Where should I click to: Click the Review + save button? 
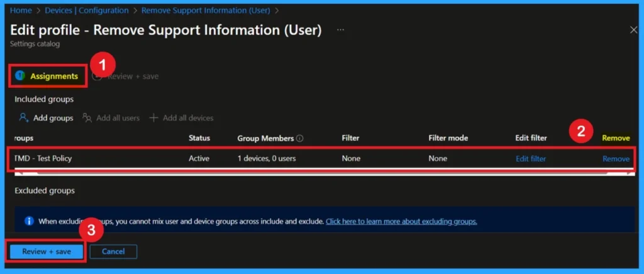click(x=47, y=251)
